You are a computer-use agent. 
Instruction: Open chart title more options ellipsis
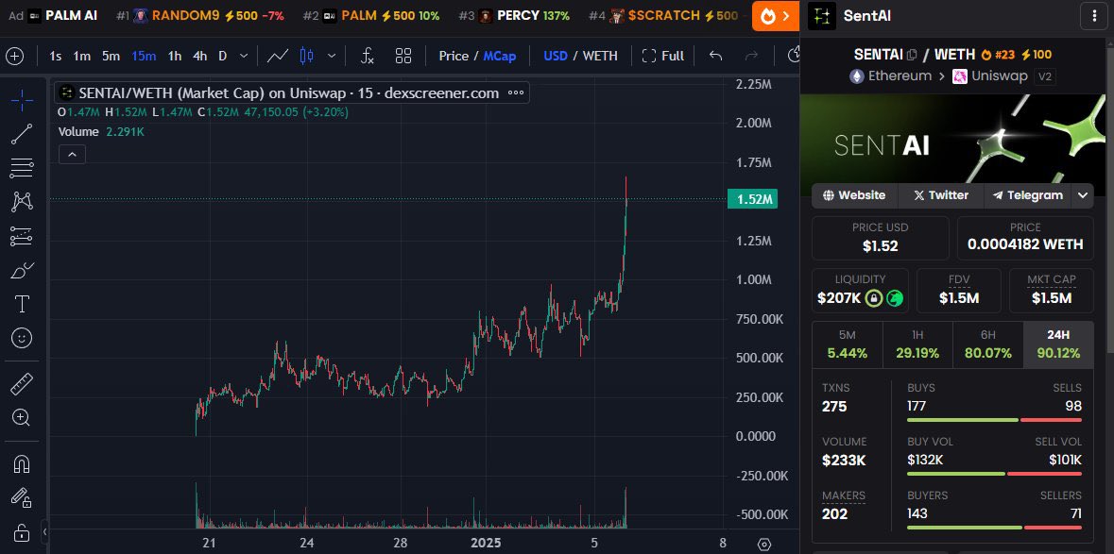(x=516, y=92)
